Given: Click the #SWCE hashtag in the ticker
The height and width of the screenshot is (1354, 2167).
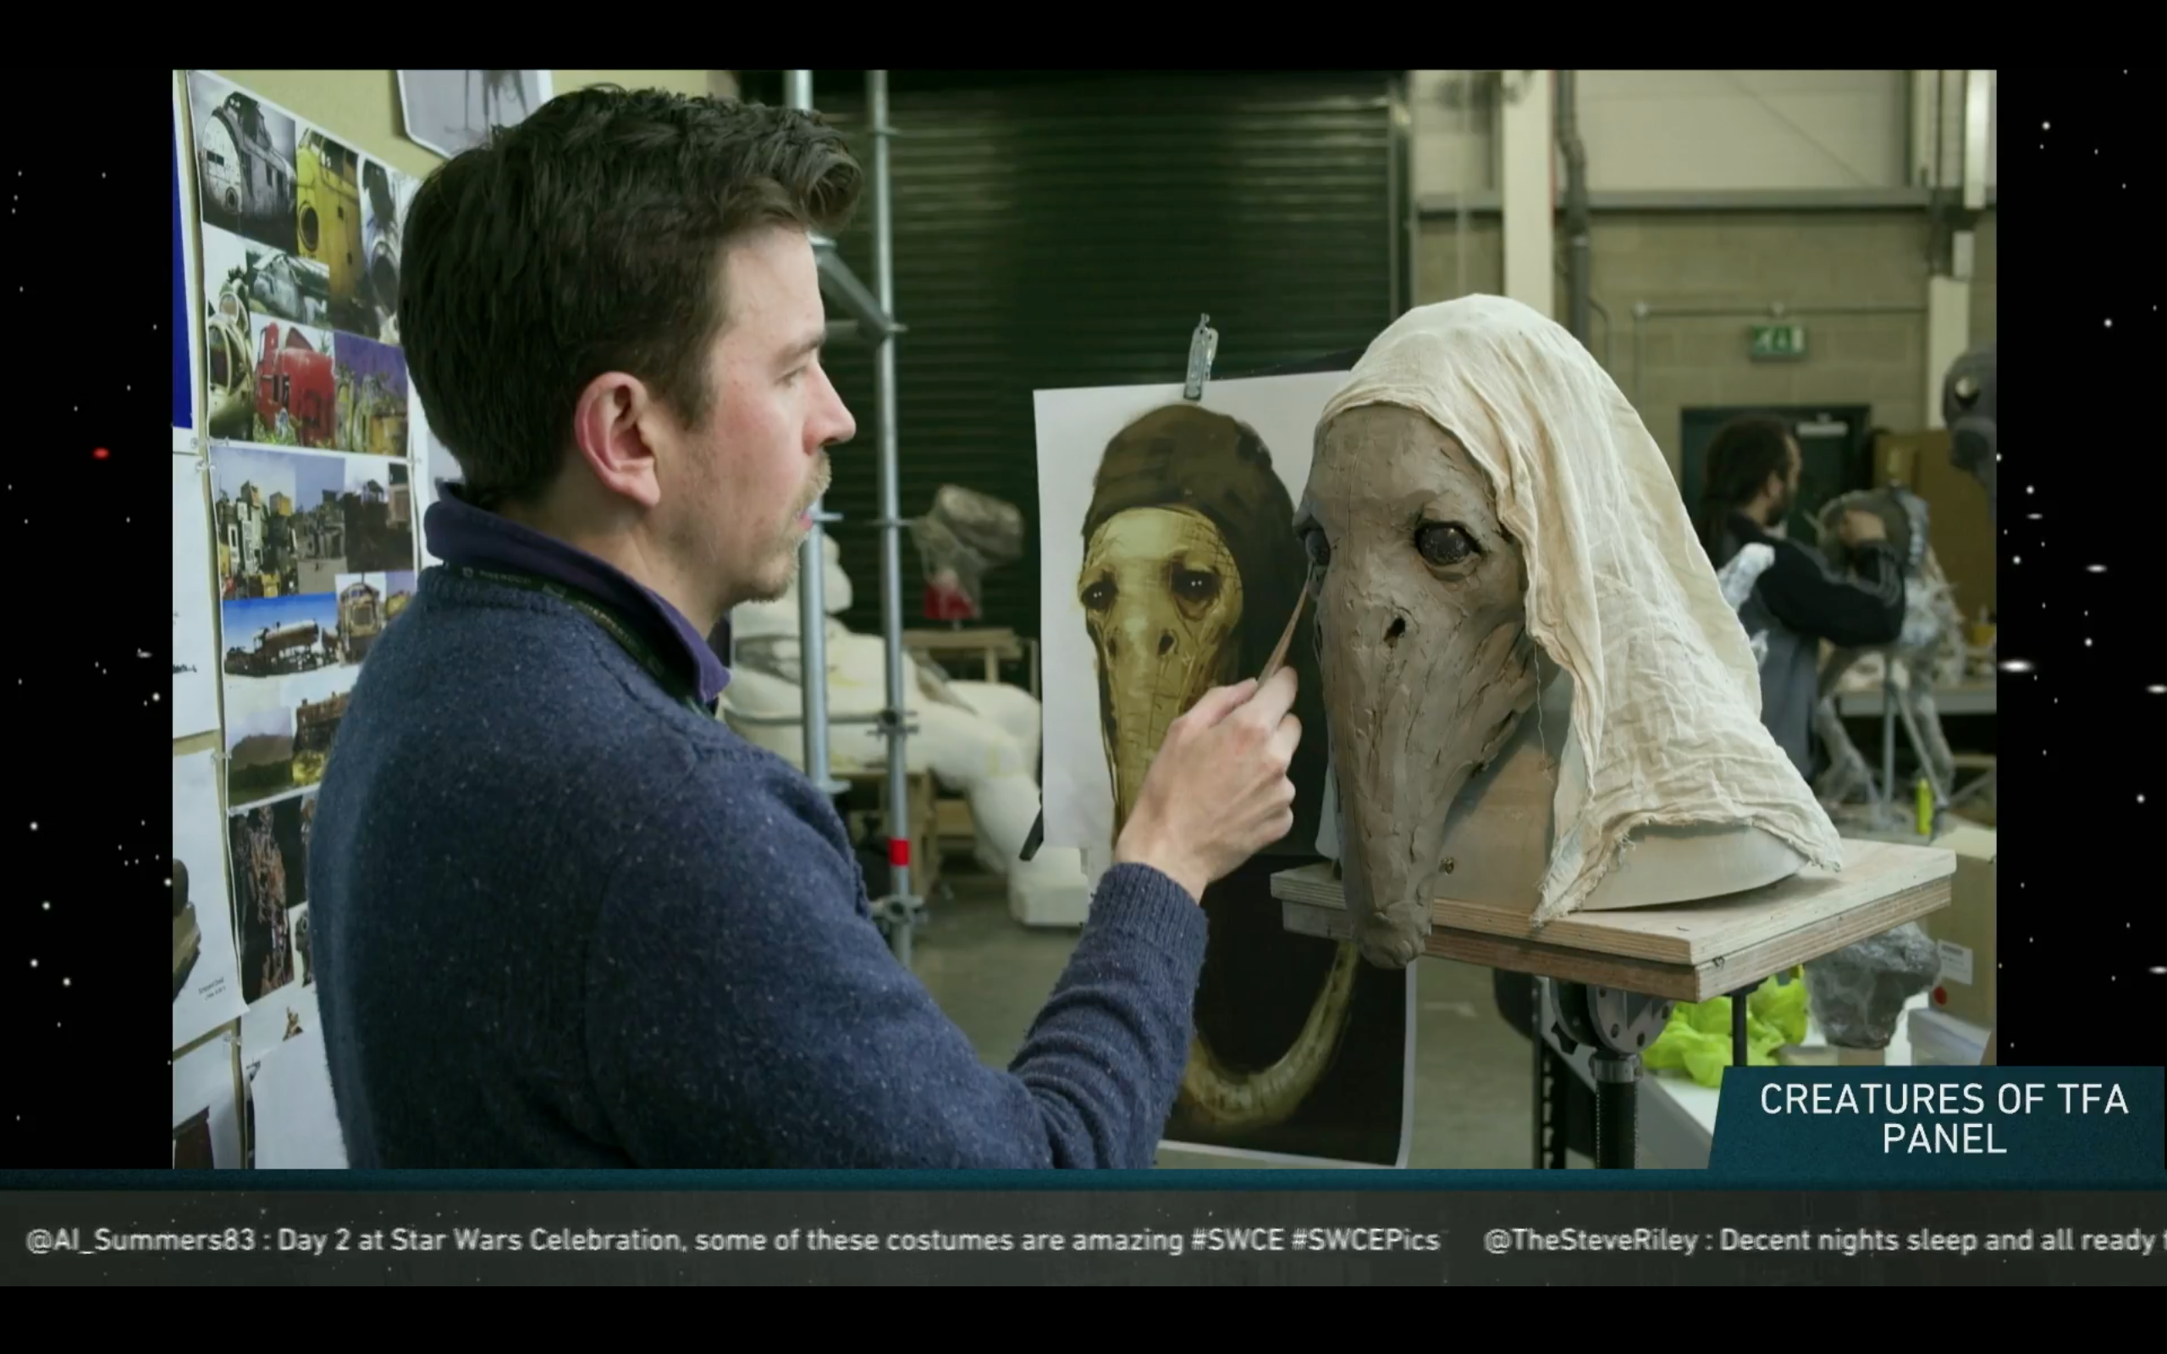Looking at the screenshot, I should pos(1236,1241).
